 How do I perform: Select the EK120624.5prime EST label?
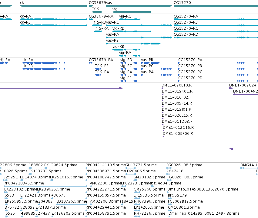61,165
